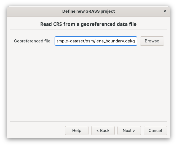The width and height of the screenshot is (177, 146).
Task: Proceed with the Next button
Action: 129,131
